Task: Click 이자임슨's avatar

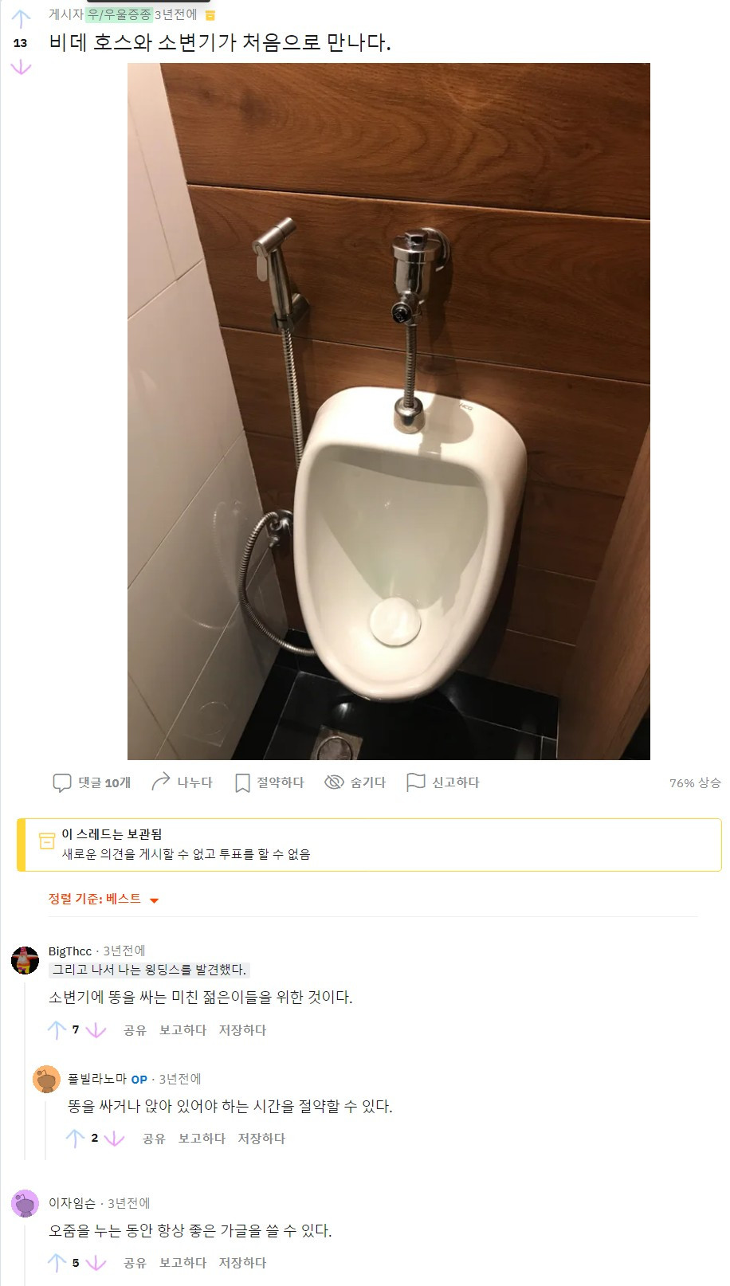Action: click(x=26, y=1203)
